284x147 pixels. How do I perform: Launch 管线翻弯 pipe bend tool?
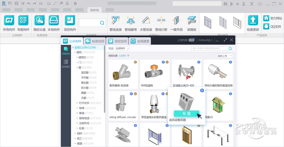pyautogui.click(x=131, y=23)
